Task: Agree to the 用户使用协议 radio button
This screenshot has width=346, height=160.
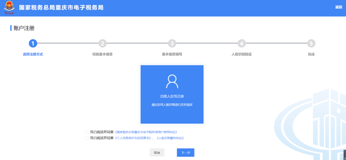Action: point(87,132)
